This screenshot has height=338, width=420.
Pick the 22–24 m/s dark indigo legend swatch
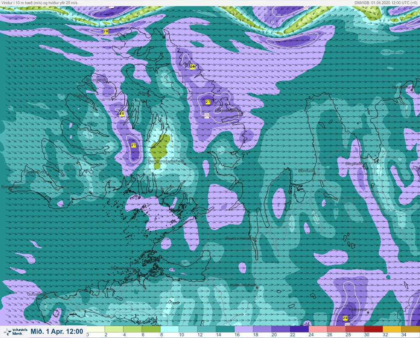[299, 329]
